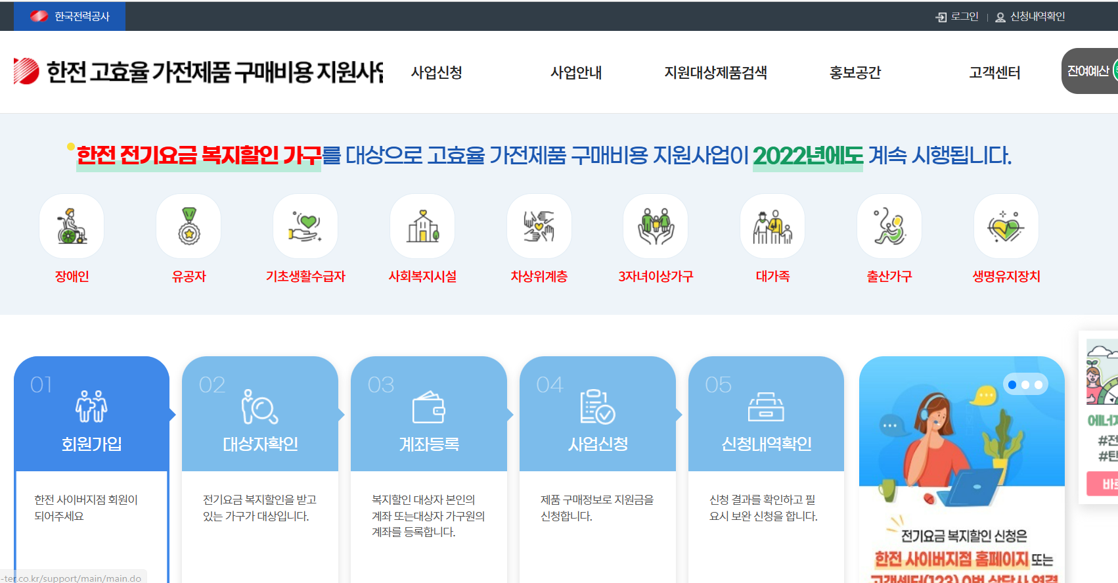Click text 신청 결과를 확인하고 필요시 보완 신청을 합니다

763,508
